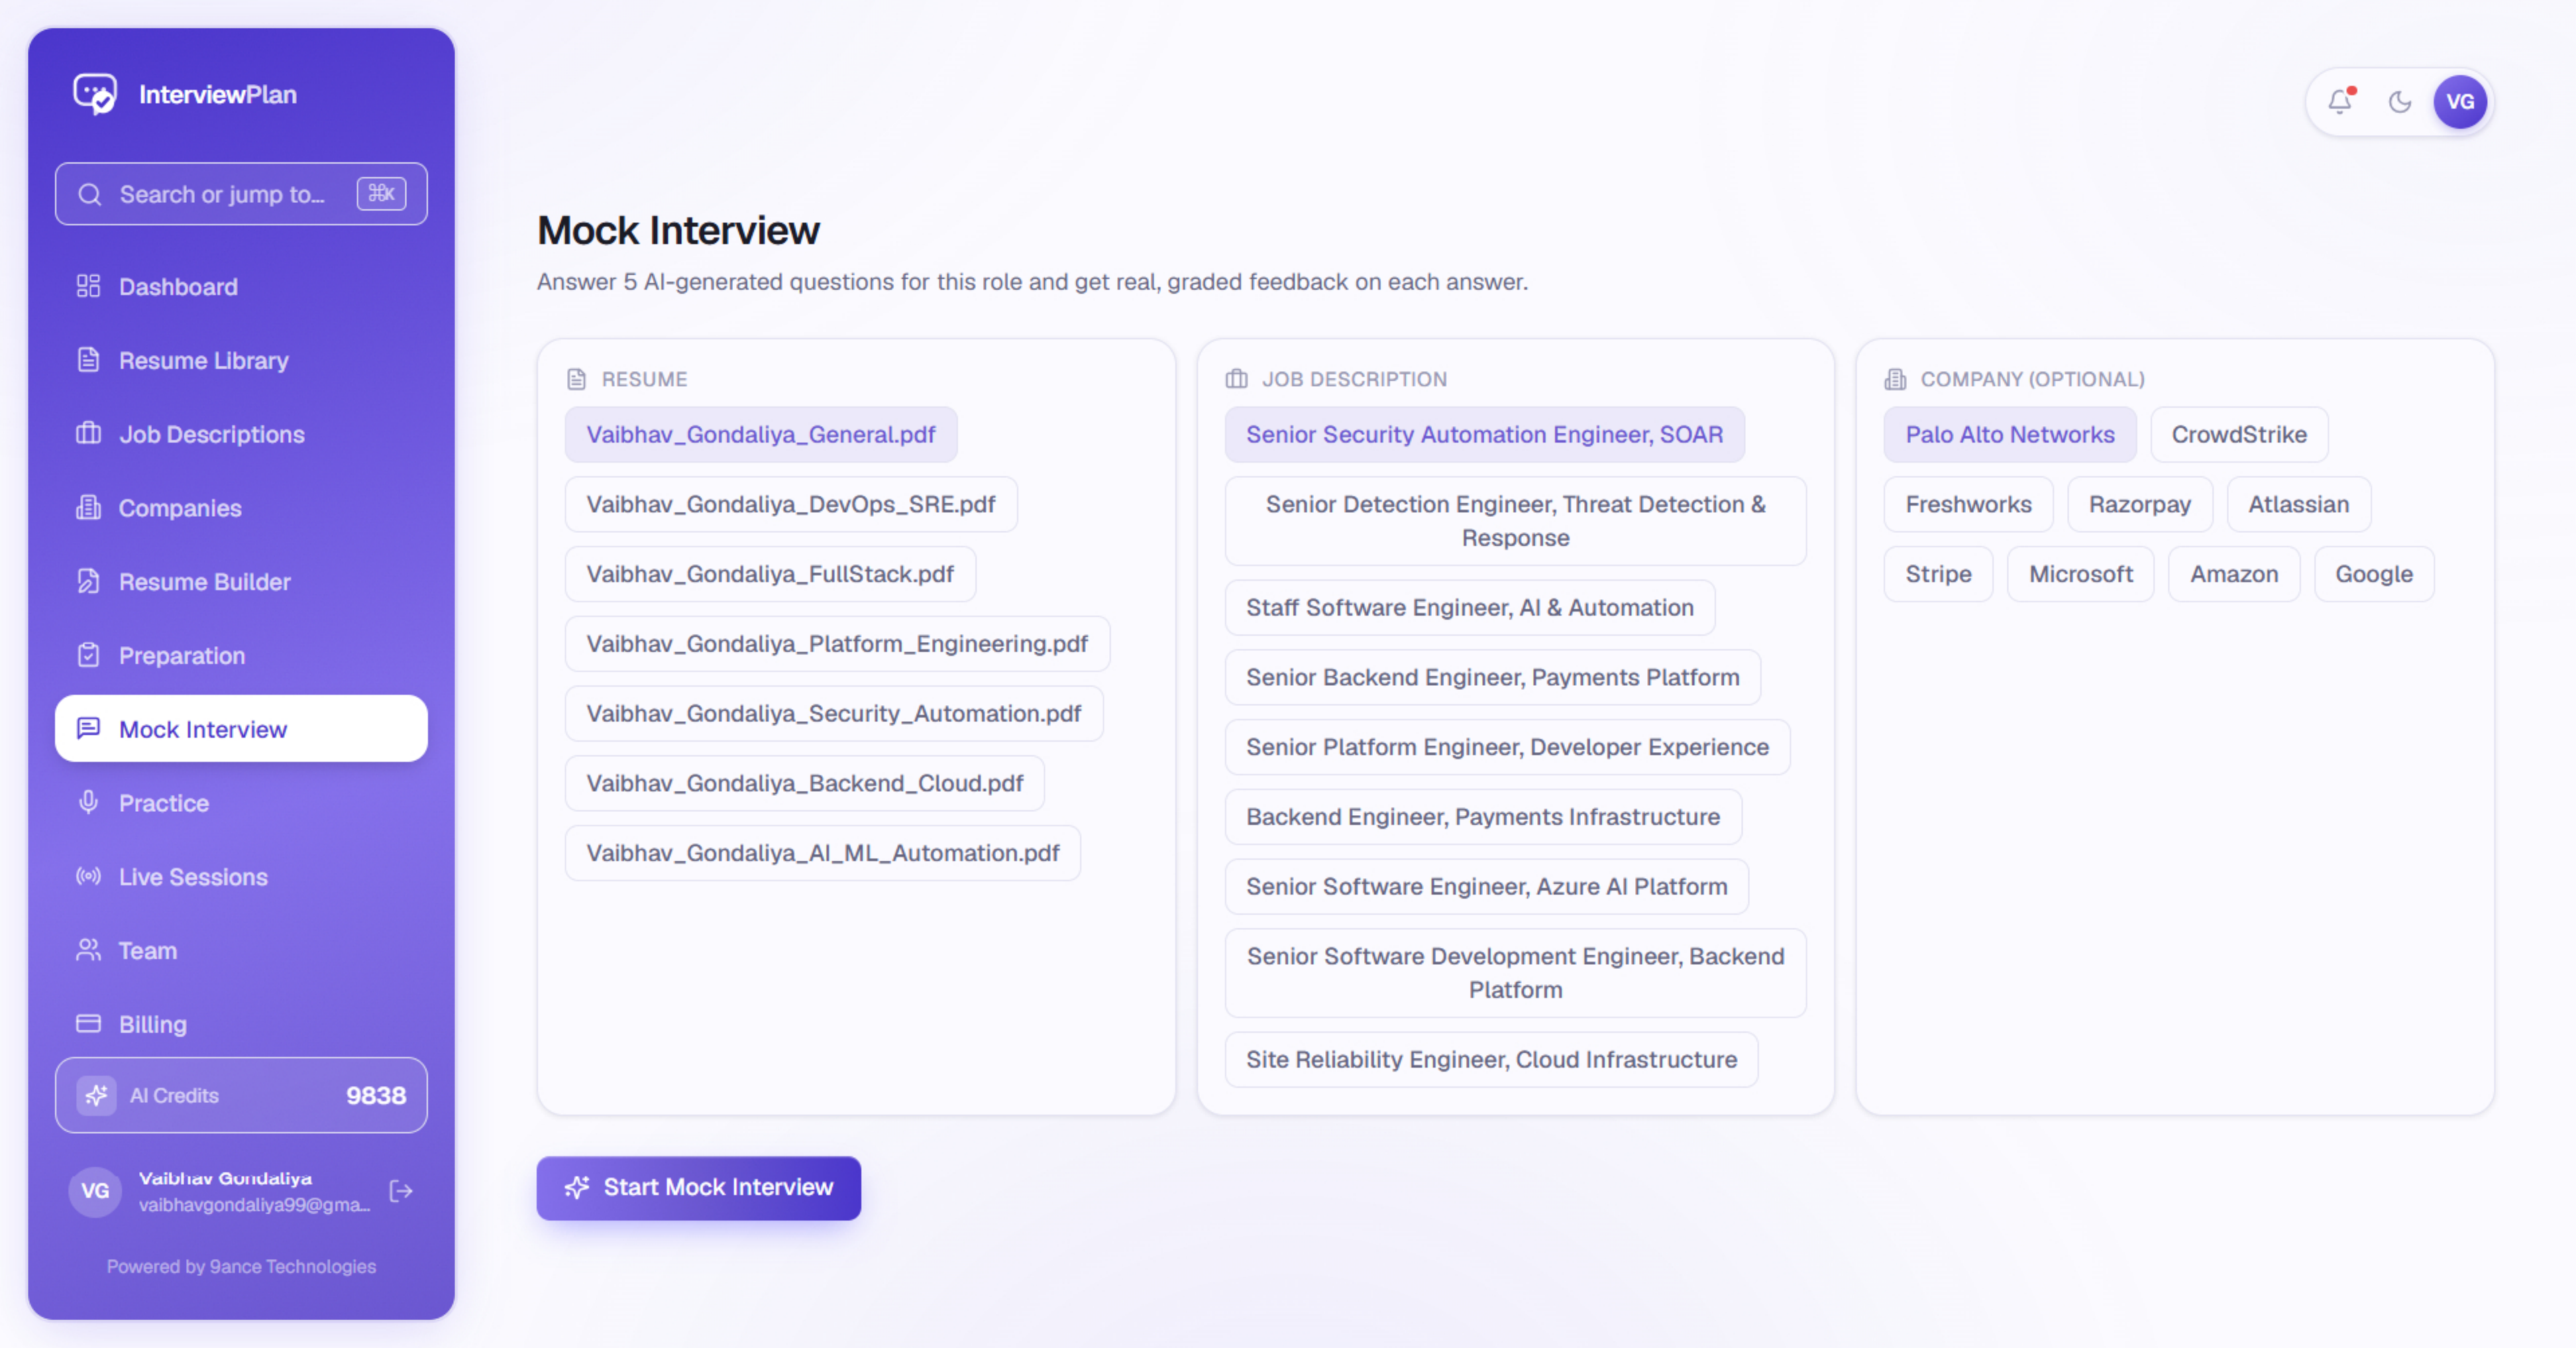This screenshot has width=2576, height=1348.
Task: Select Site Reliability Engineer, Cloud Infrastructure
Action: [1492, 1060]
